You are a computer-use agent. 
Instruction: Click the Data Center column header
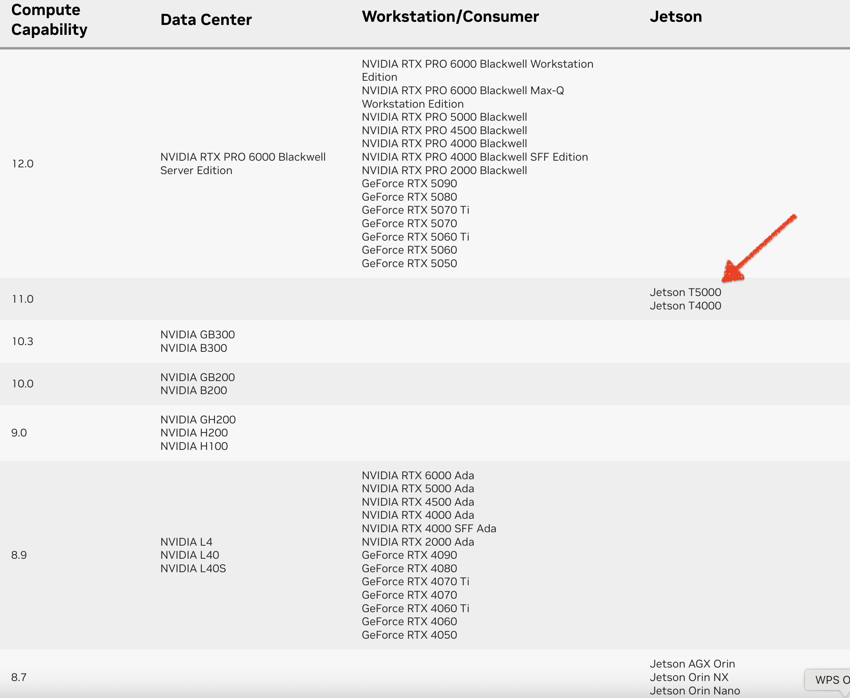pos(206,20)
